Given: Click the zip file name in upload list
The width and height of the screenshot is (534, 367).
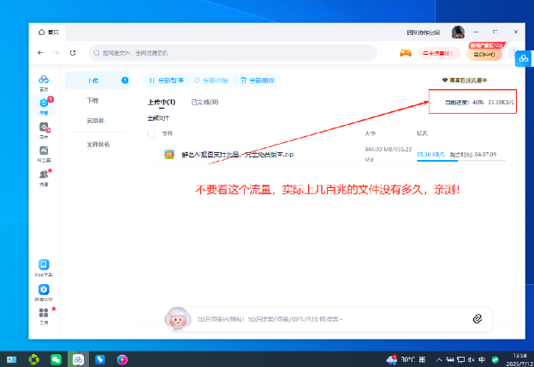Looking at the screenshot, I should pos(238,154).
